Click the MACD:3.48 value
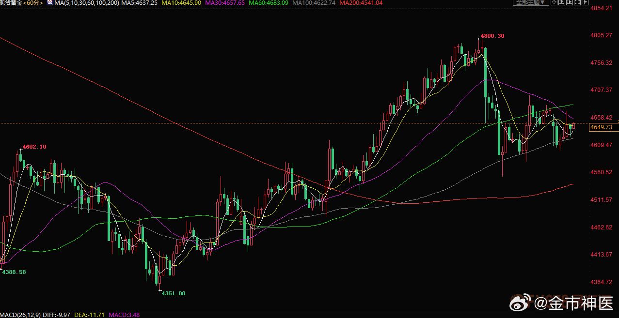This screenshot has width=619, height=318. pos(125,315)
